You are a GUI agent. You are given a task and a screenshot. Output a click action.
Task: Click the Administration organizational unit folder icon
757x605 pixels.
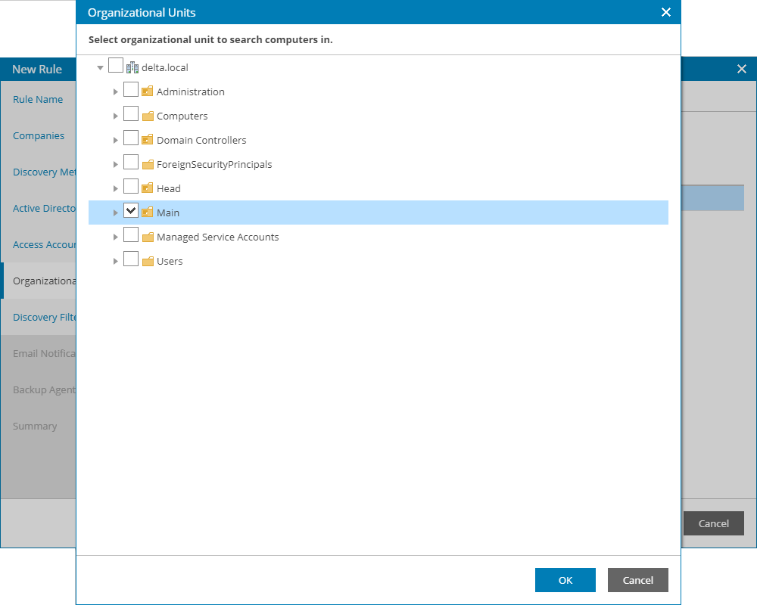148,92
